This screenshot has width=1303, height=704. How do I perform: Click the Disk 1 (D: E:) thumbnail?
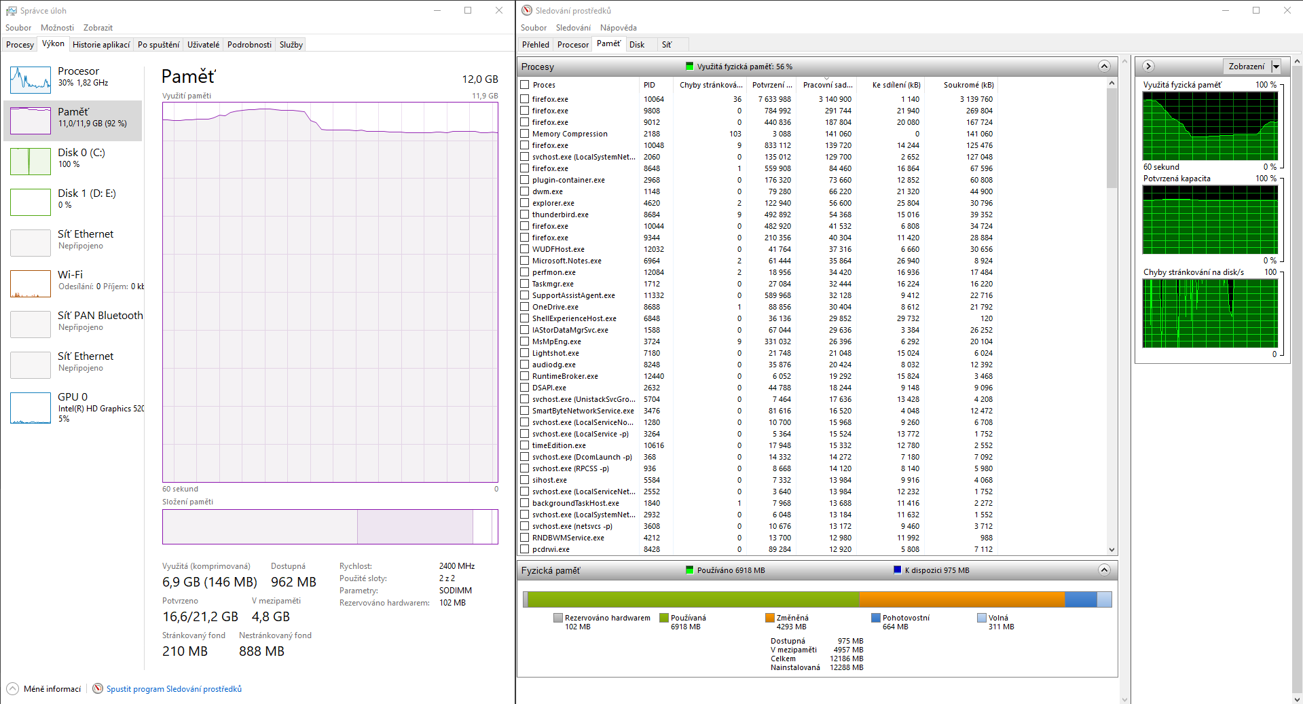31,202
